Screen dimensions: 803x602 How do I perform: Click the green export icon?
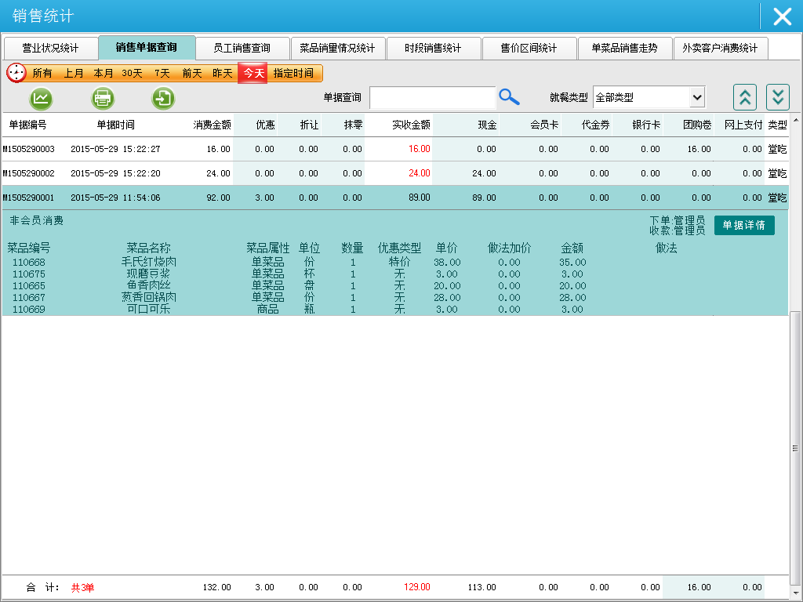(163, 98)
